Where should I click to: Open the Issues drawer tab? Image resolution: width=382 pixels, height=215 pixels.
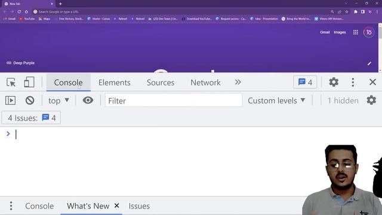pos(139,206)
